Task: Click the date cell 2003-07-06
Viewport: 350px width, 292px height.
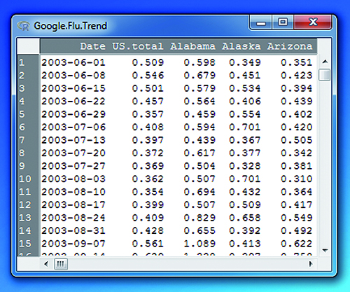Action: tap(73, 127)
